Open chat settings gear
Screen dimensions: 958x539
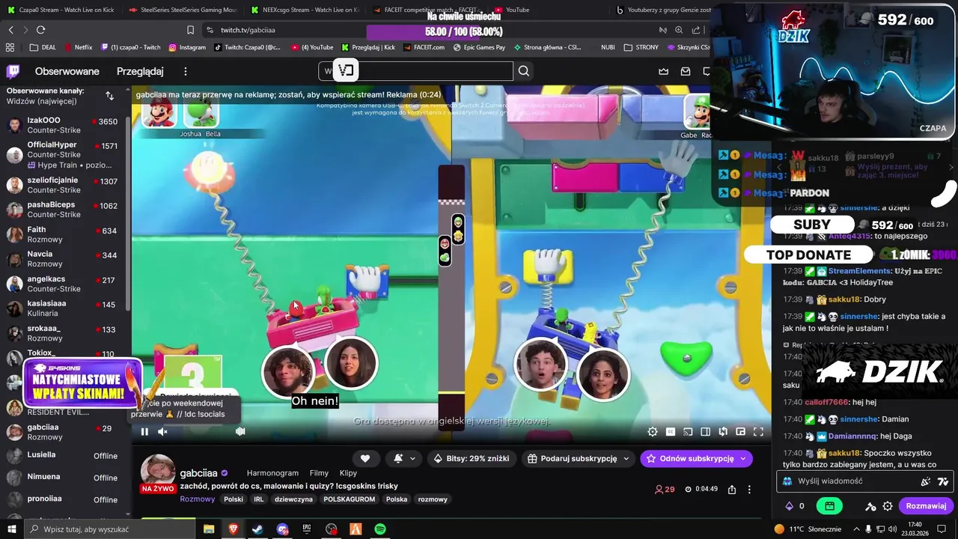coord(888,506)
